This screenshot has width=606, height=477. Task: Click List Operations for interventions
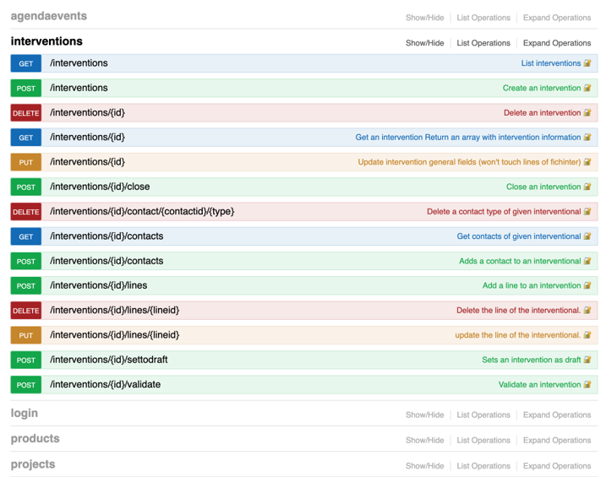483,43
